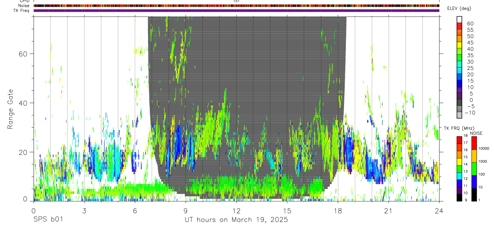Click the purple TX Freq strip at top
The height and width of the screenshot is (228, 494).
pyautogui.click(x=236, y=10)
